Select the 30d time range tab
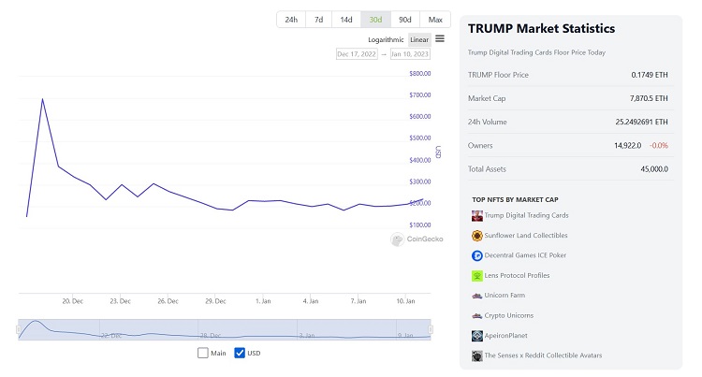 [375, 20]
